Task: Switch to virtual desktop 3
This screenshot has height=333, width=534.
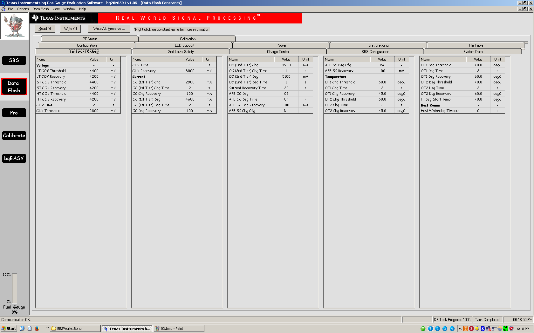Action: point(445,329)
